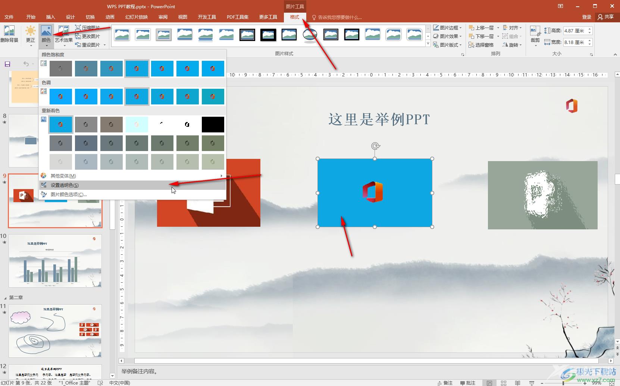
Task: Click the ribbon display options icon
Action: (560, 6)
